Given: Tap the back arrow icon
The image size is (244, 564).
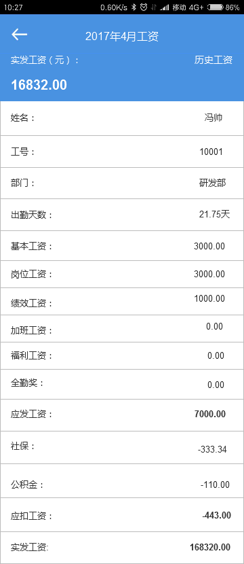Looking at the screenshot, I should coord(20,35).
